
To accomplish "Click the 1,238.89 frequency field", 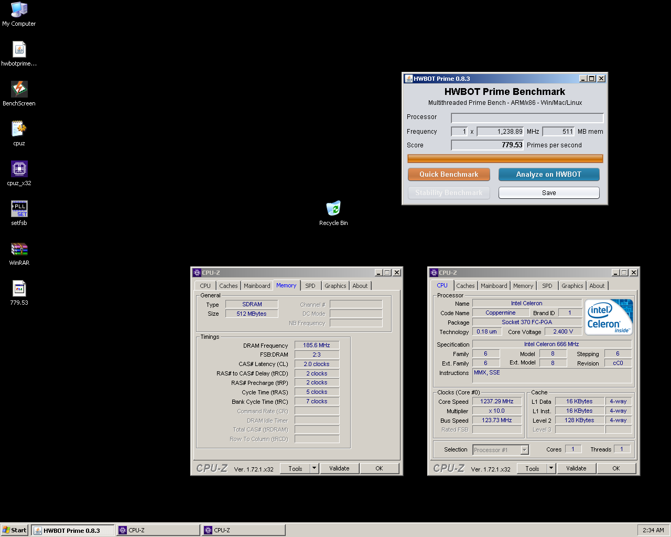I will [x=500, y=132].
